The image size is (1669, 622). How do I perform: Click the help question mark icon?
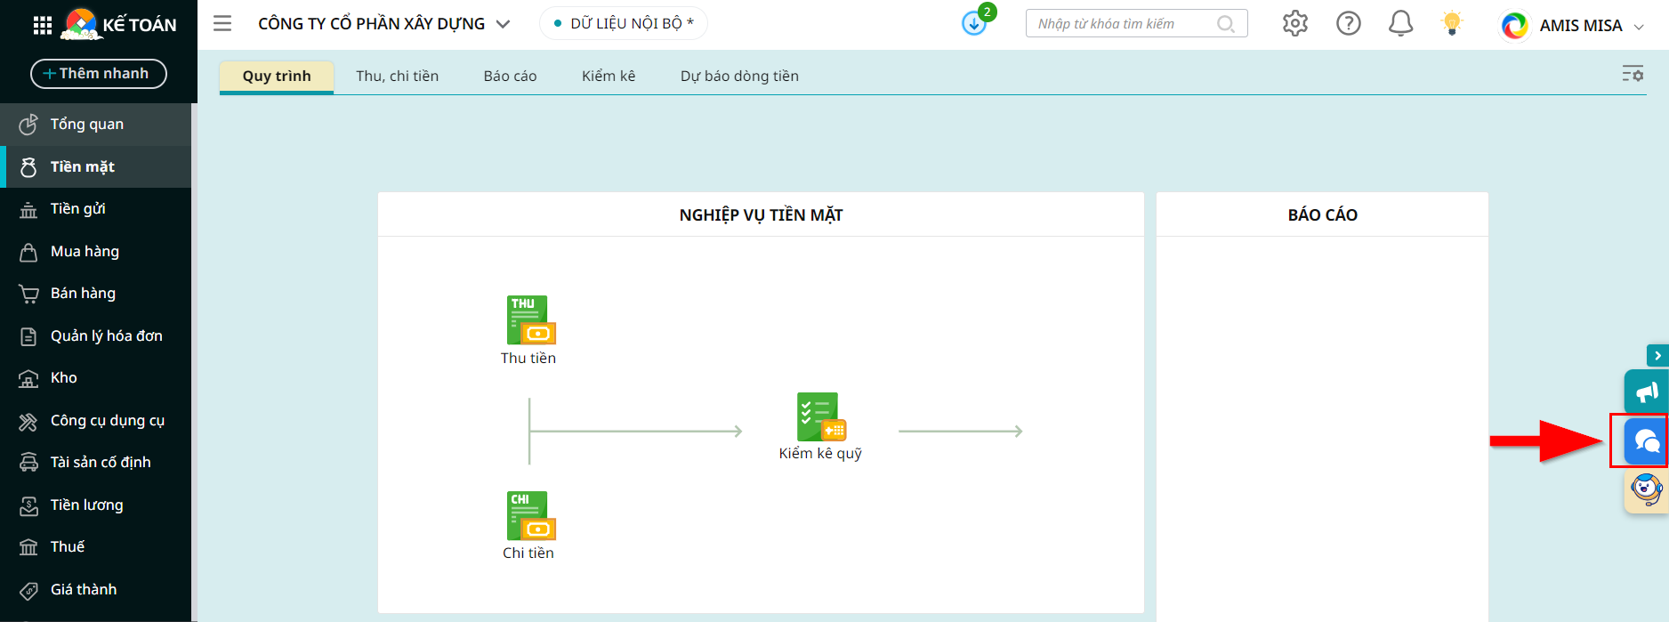[x=1348, y=24]
